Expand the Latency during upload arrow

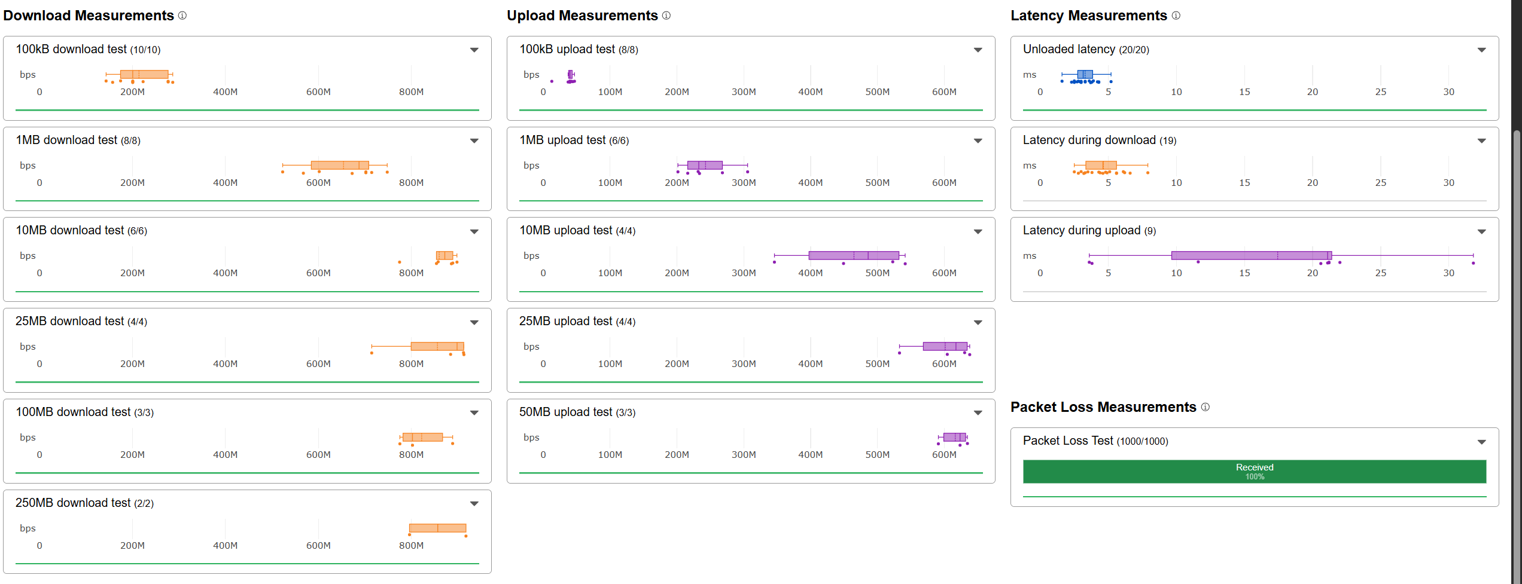click(1482, 232)
